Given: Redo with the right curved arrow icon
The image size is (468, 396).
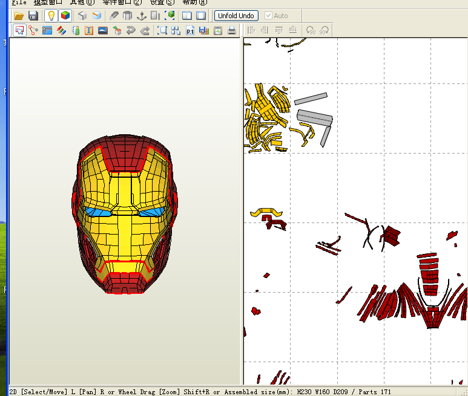Looking at the screenshot, I should (x=145, y=30).
